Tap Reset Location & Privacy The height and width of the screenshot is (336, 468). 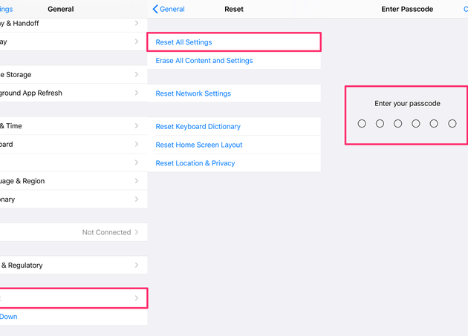195,163
